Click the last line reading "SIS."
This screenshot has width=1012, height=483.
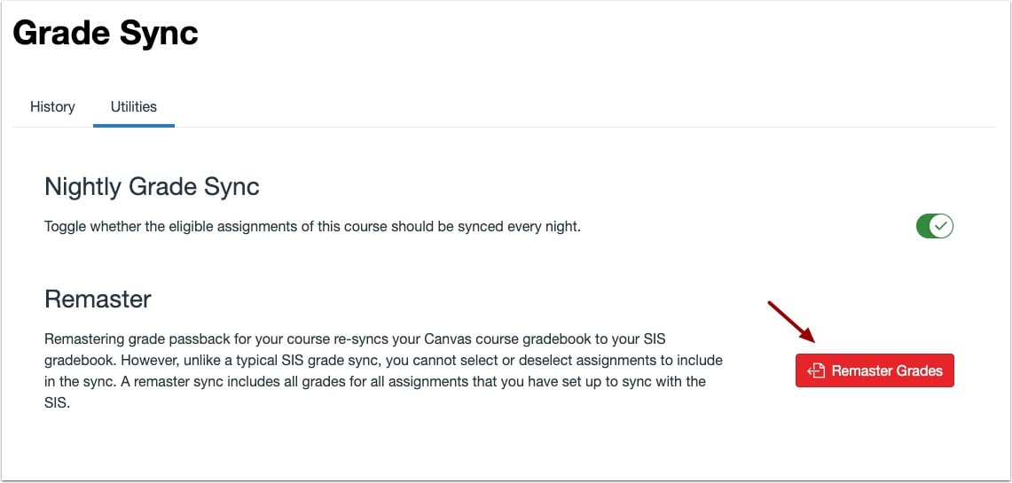pyautogui.click(x=56, y=402)
